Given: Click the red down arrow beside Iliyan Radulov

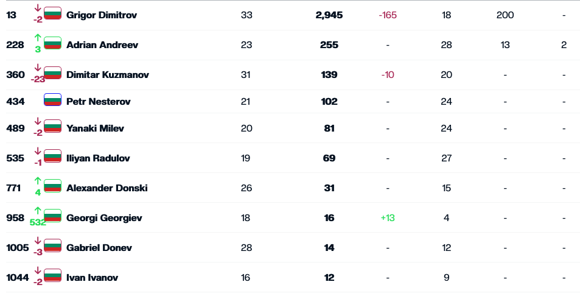Looking at the screenshot, I should pyautogui.click(x=38, y=151).
